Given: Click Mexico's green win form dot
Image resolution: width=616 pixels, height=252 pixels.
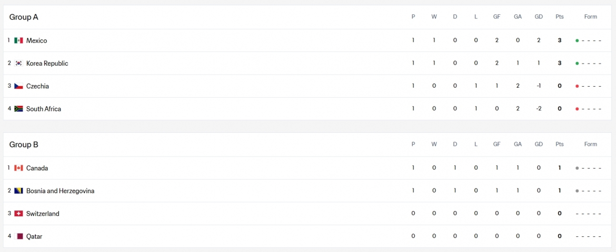Looking at the screenshot, I should point(577,40).
